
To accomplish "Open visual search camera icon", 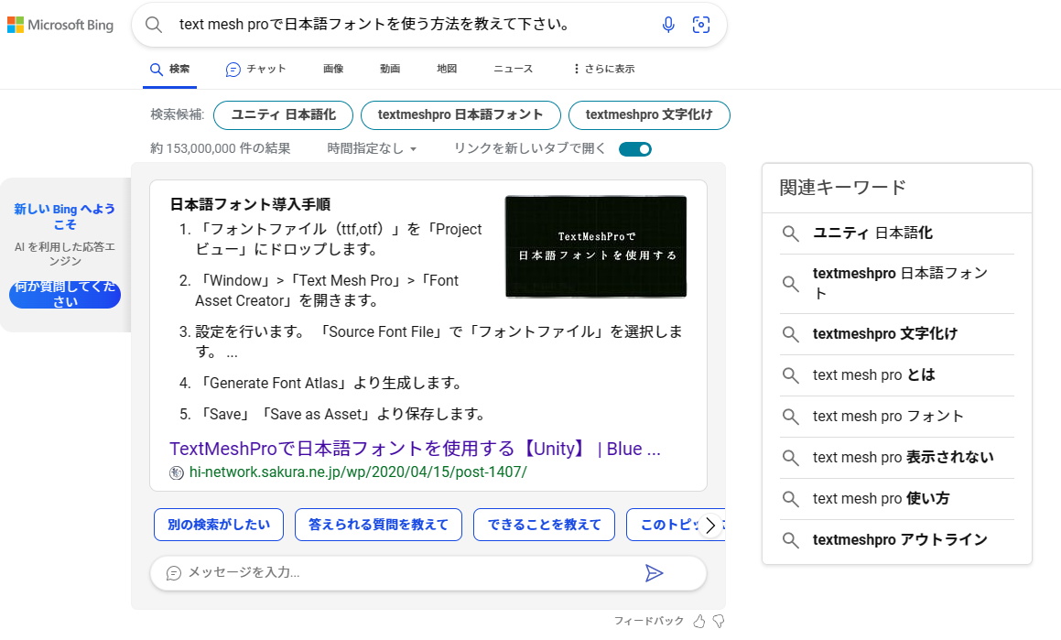I will point(701,25).
